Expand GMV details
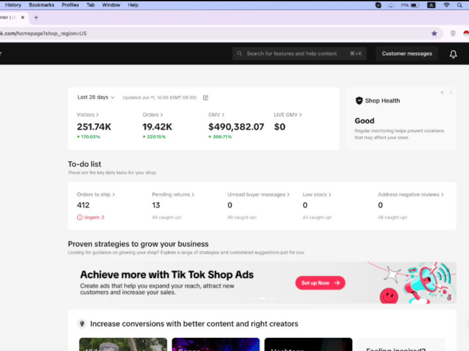 coord(216,115)
